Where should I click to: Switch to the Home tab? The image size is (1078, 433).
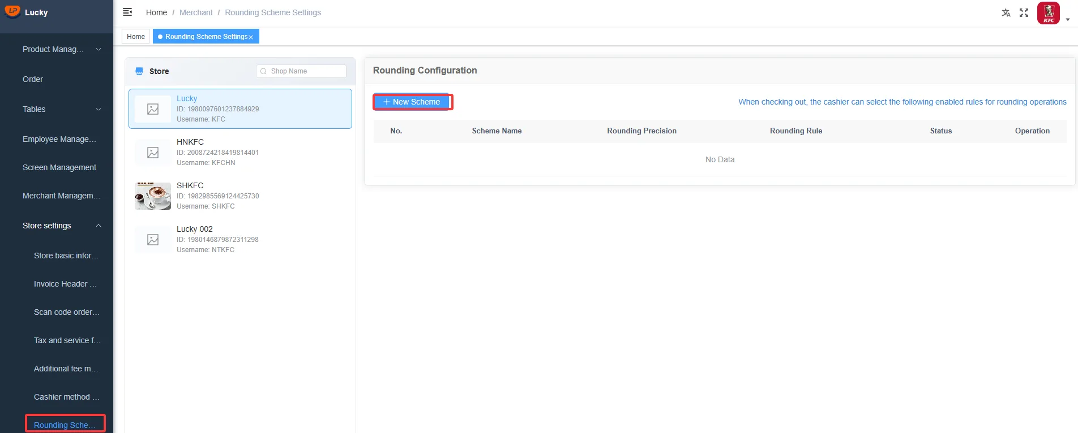click(136, 37)
